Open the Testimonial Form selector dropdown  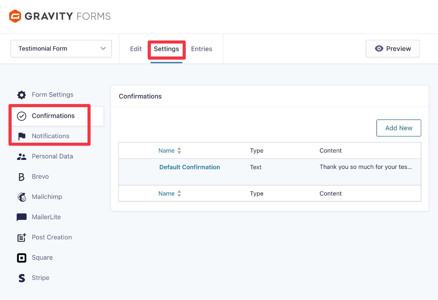pyautogui.click(x=61, y=49)
